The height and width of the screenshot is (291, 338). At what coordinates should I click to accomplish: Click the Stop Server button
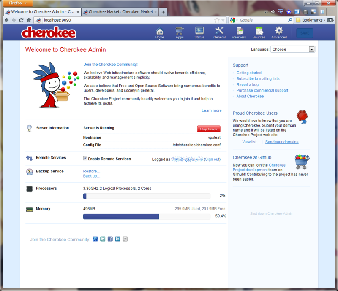[209, 129]
